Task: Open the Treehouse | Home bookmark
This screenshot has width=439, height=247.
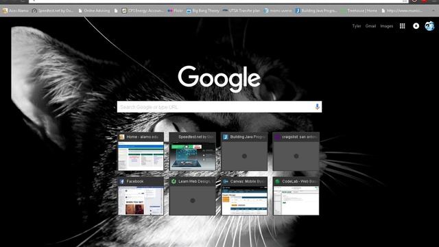Action: pyautogui.click(x=359, y=11)
